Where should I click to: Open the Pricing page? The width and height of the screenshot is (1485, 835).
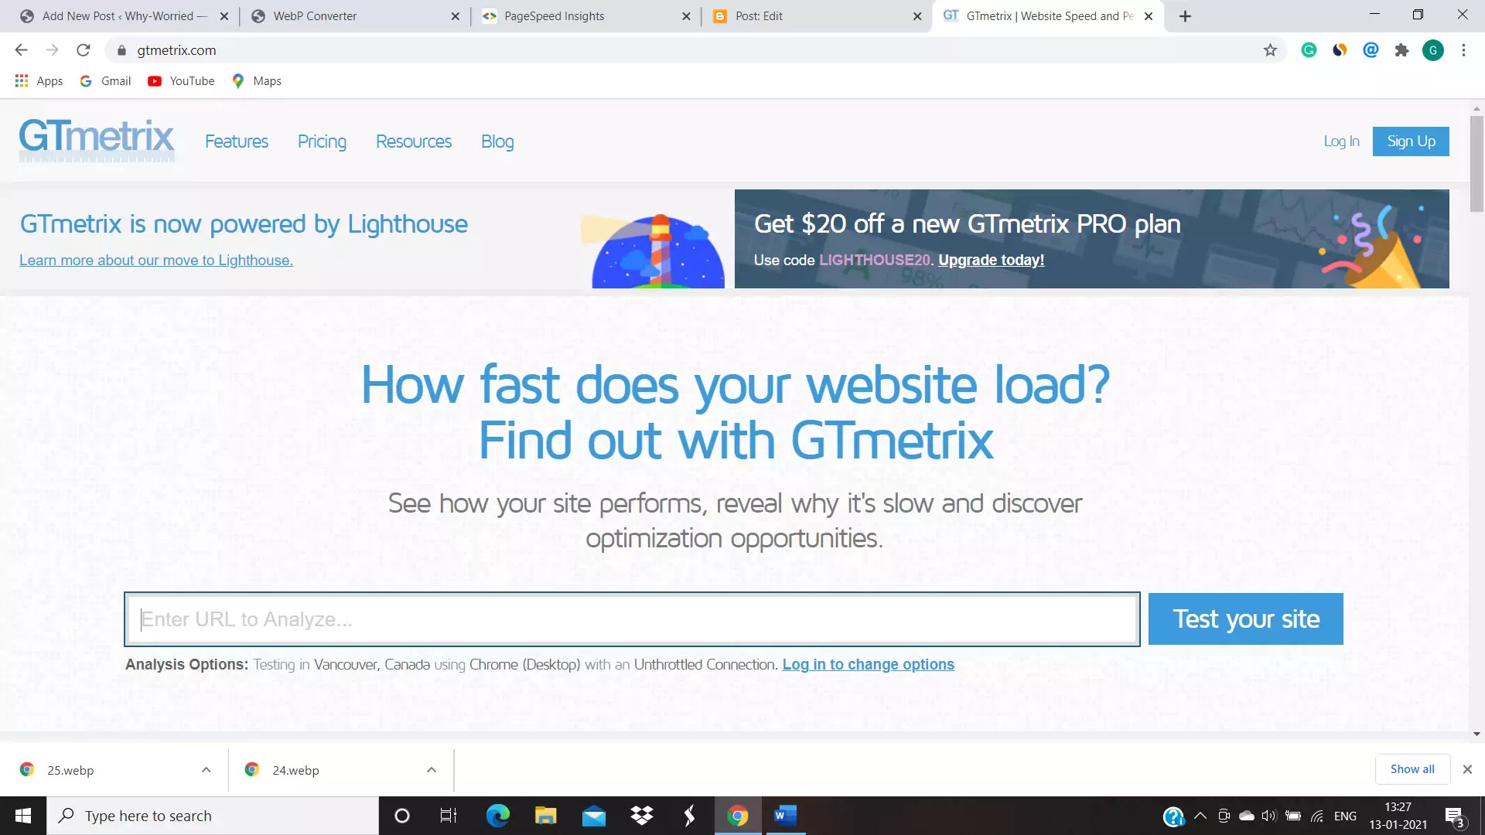tap(322, 141)
